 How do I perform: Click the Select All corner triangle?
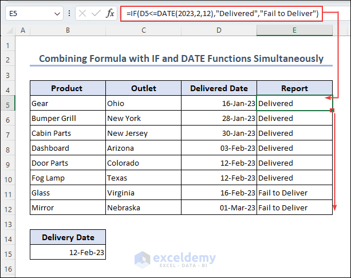[10, 30]
